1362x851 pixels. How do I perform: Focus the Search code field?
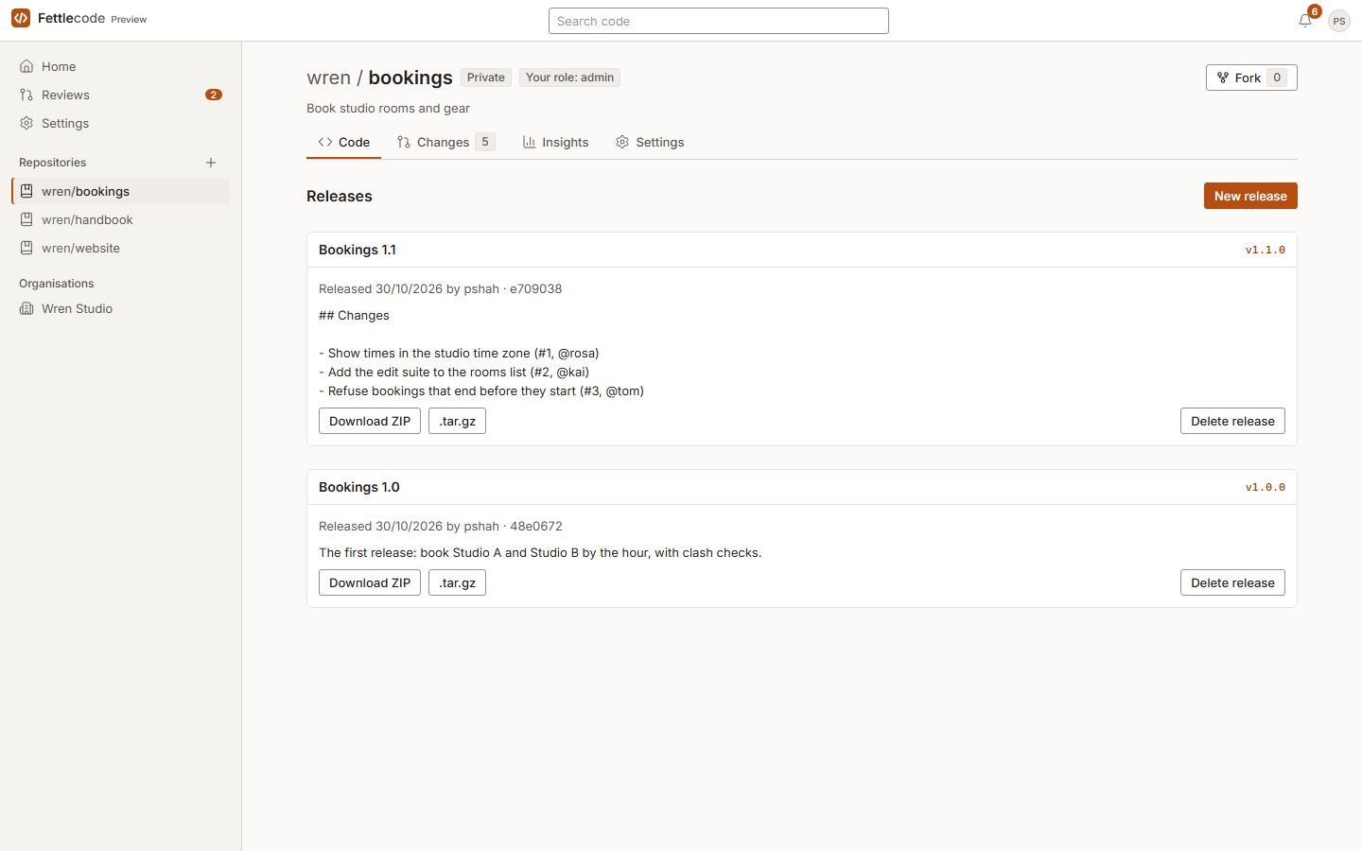coord(719,21)
